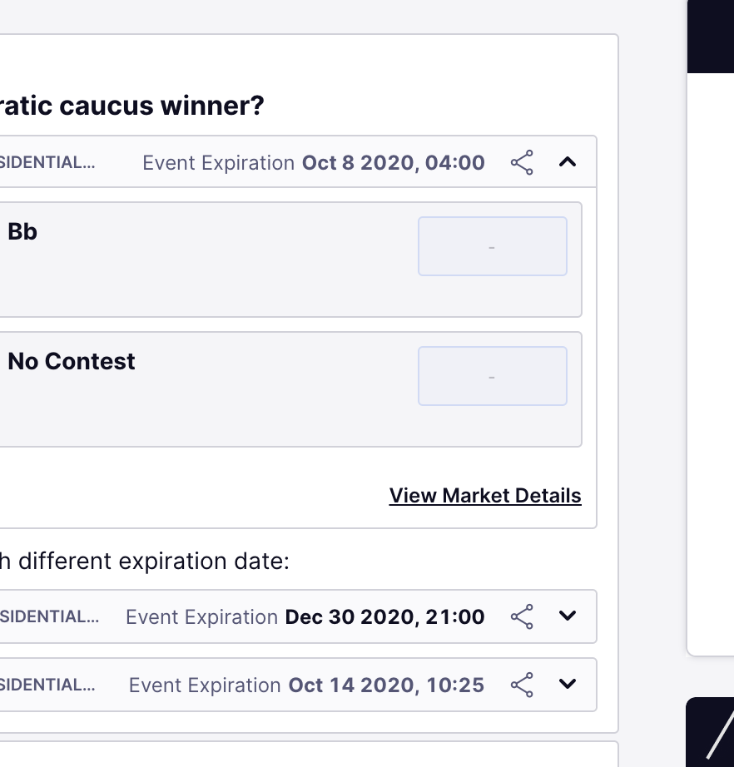Image resolution: width=734 pixels, height=767 pixels.
Task: Expand the Oct 14 2020 market row
Action: pyautogui.click(x=568, y=685)
